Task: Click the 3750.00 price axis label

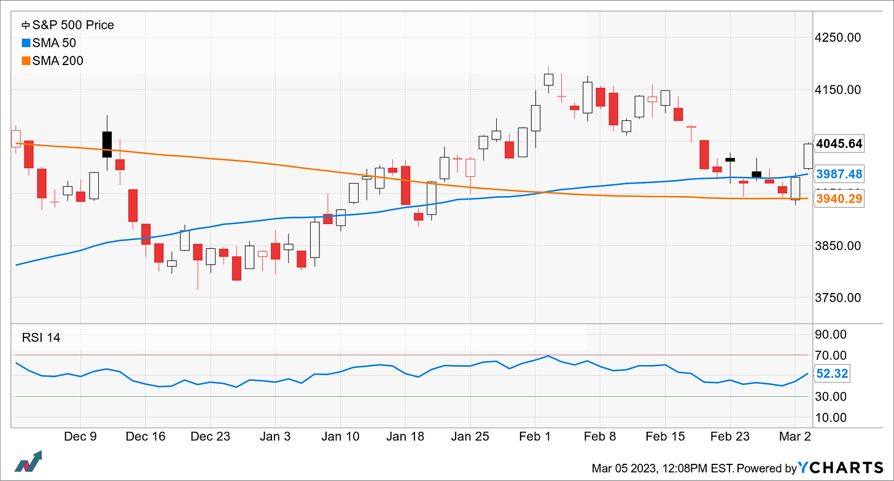Action: click(839, 298)
